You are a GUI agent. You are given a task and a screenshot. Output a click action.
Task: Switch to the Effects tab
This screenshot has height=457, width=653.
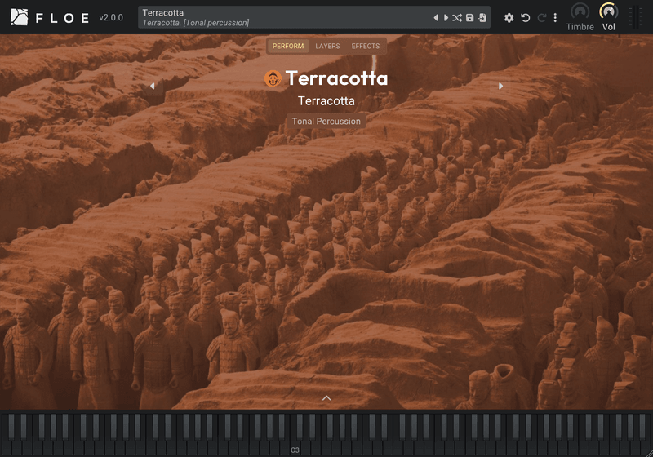click(x=365, y=46)
